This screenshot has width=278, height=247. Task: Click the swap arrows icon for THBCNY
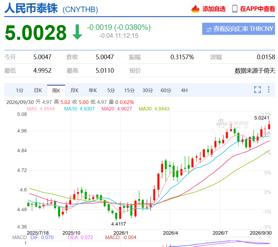tap(209, 29)
